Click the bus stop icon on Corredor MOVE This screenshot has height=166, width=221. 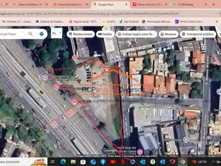(x=38, y=99)
